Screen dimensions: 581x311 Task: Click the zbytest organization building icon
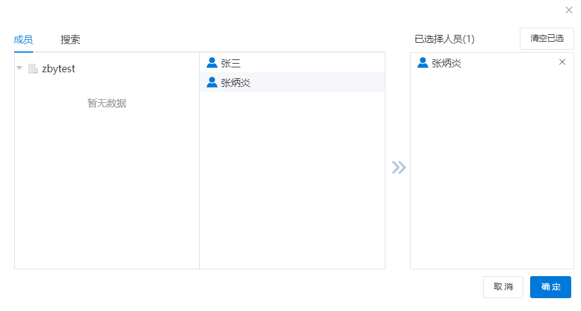click(33, 69)
